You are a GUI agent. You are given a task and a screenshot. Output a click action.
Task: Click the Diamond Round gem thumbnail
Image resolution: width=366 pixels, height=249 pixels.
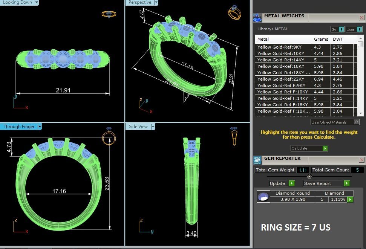coord(263,196)
